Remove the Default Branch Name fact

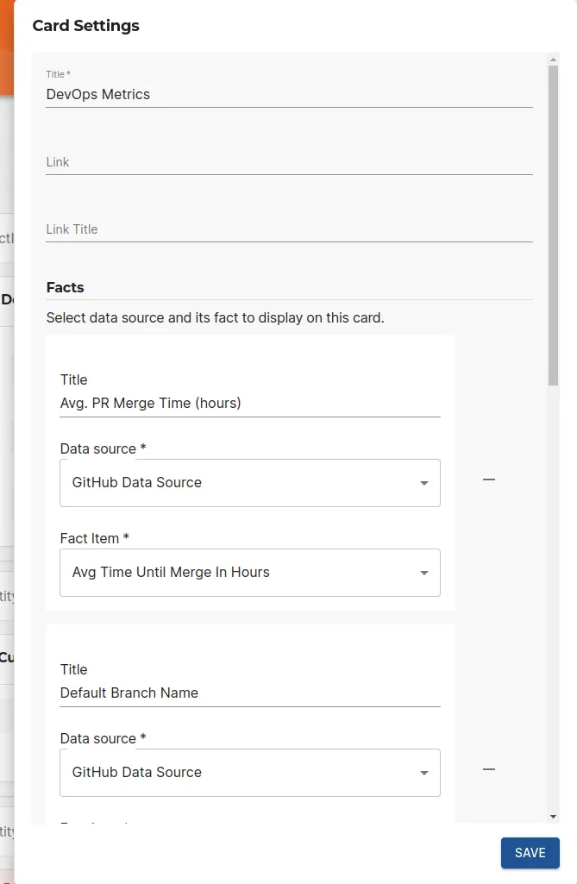pos(489,770)
